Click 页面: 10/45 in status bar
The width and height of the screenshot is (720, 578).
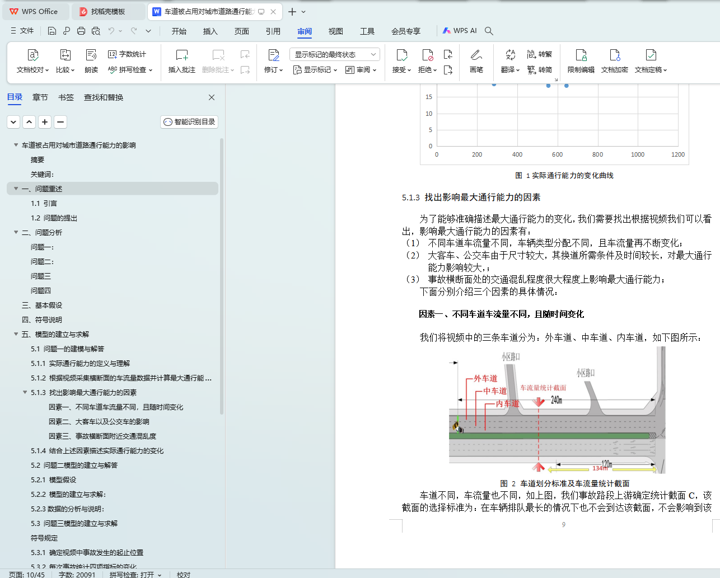coord(27,575)
